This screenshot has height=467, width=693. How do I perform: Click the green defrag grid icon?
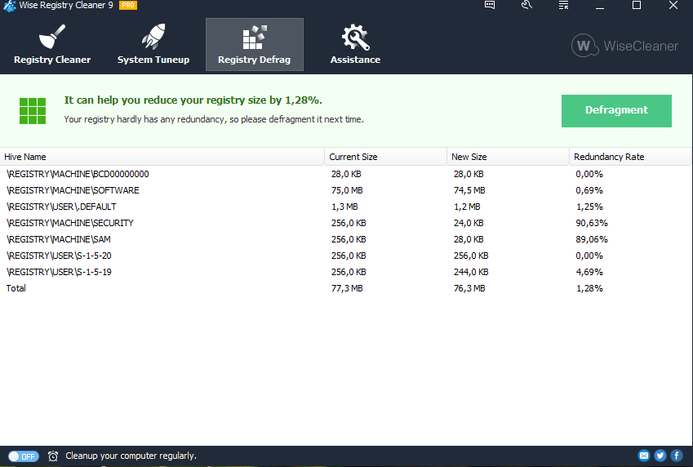tap(33, 111)
